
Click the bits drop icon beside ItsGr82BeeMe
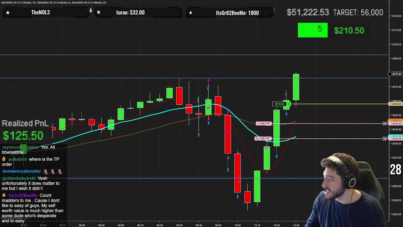190,13
